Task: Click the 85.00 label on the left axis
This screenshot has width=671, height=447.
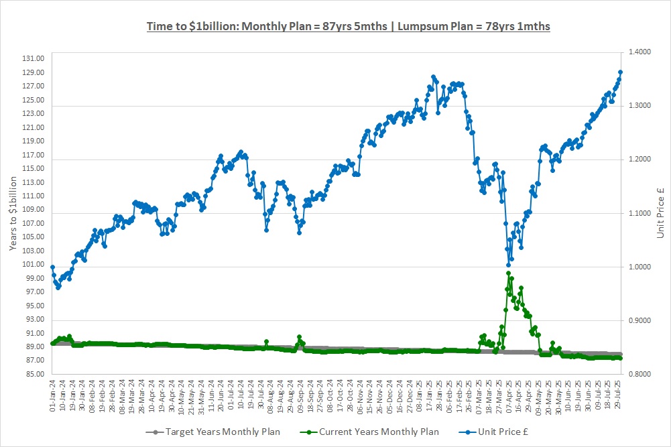Action: tap(34, 374)
